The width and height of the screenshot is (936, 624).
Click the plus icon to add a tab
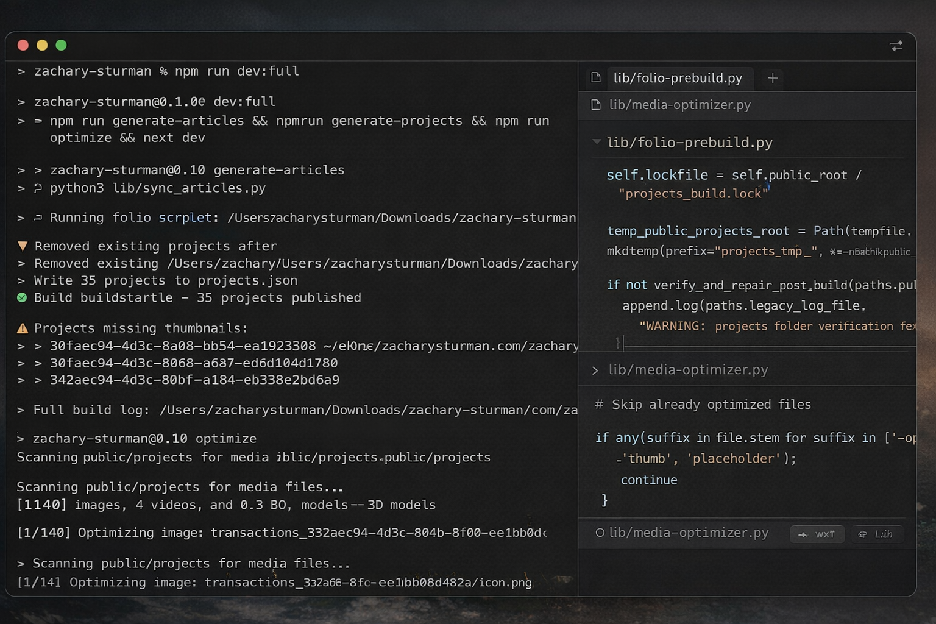click(x=773, y=78)
